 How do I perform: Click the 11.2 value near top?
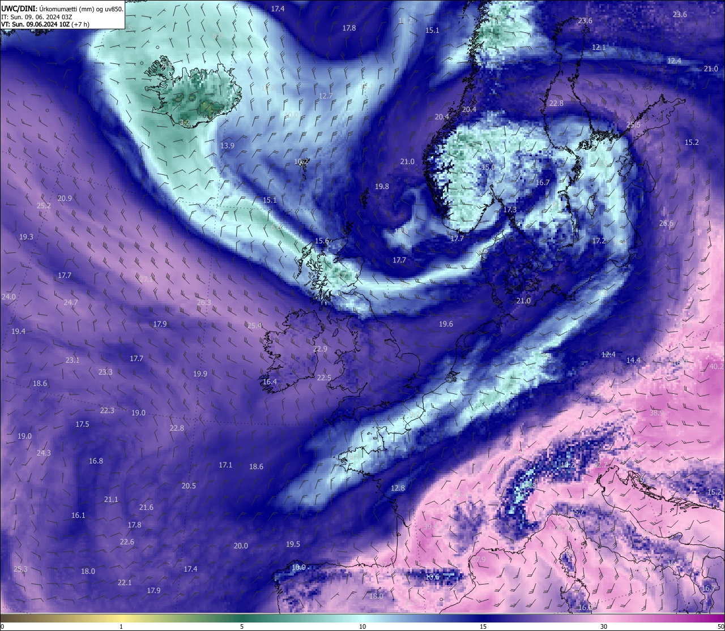pyautogui.click(x=406, y=21)
